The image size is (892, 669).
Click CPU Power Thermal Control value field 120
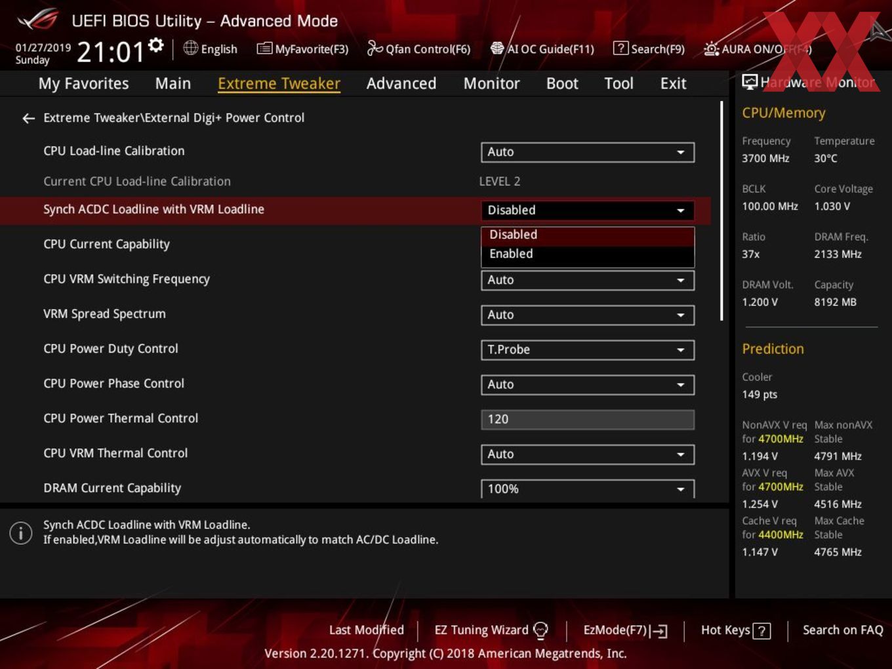(588, 419)
